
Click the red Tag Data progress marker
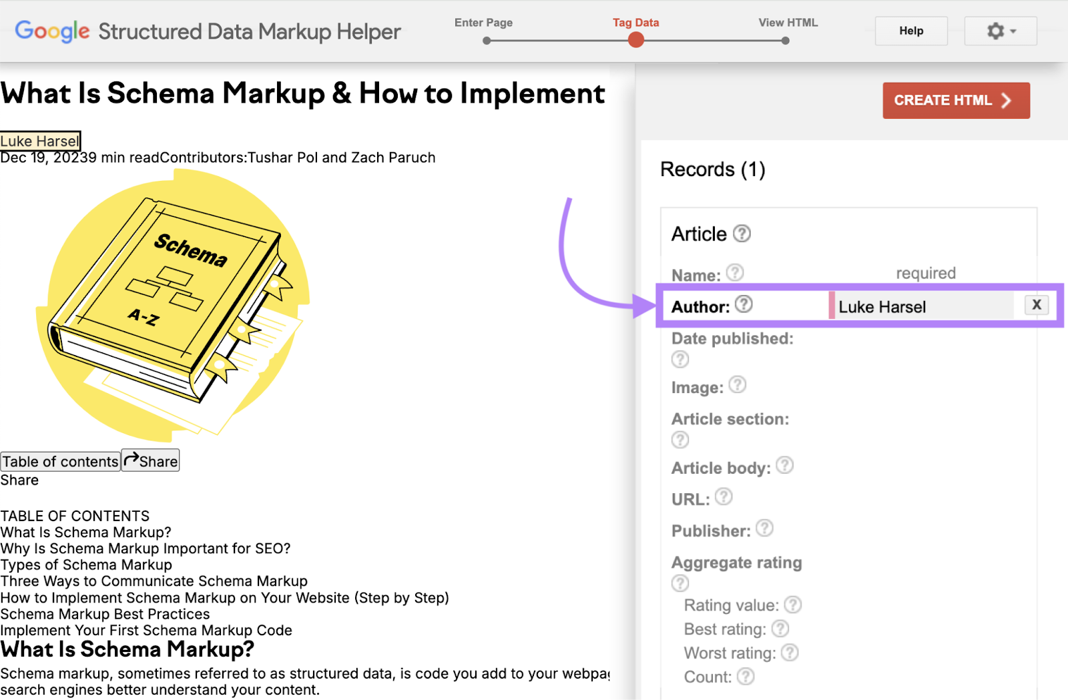636,40
